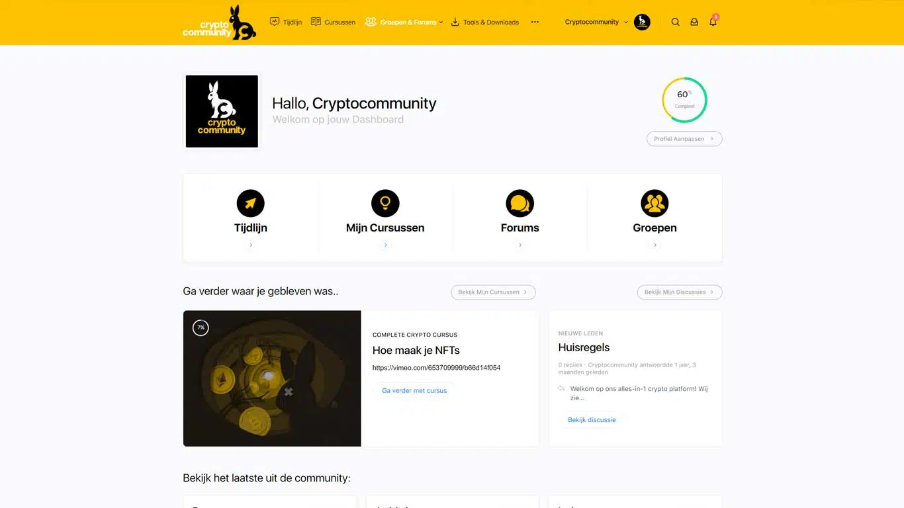Image resolution: width=904 pixels, height=508 pixels.
Task: Click the user avatar in header
Action: coord(642,22)
